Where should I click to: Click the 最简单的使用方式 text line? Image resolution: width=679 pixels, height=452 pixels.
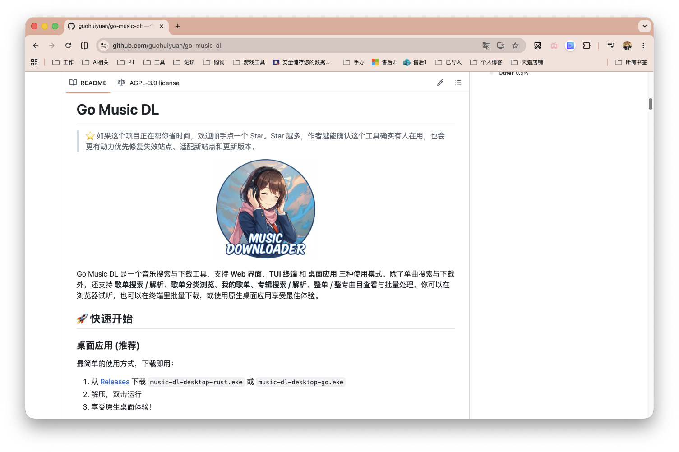tap(125, 364)
